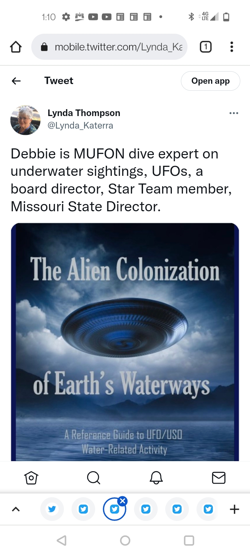Image resolution: width=250 pixels, height=556 pixels.
Task: Open The Alien Colonization book cover image
Action: click(125, 342)
